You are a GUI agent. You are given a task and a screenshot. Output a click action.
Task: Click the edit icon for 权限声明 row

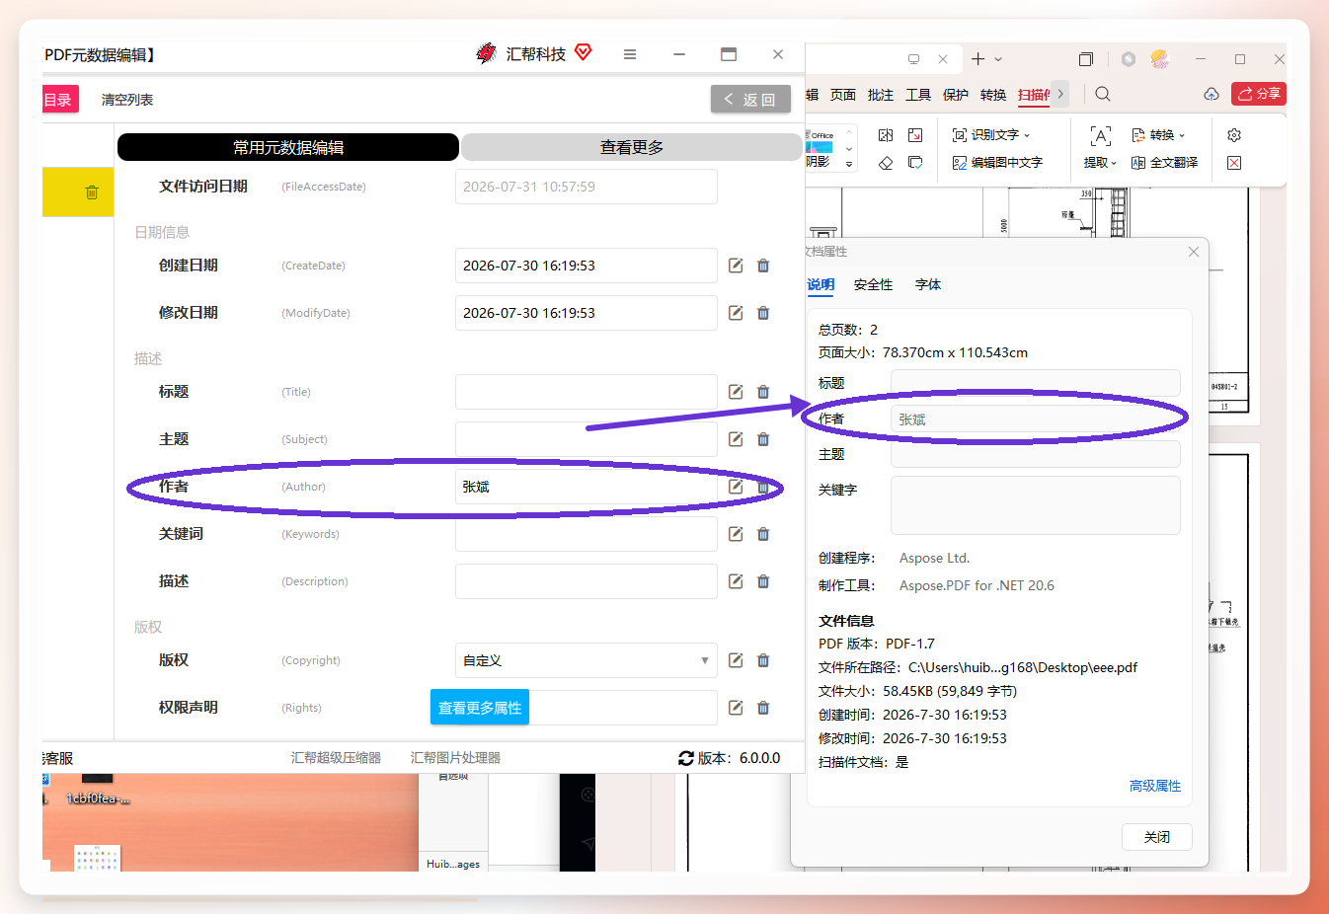click(x=736, y=708)
